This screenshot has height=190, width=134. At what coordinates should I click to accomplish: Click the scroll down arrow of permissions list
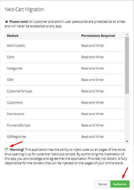tap(127, 141)
